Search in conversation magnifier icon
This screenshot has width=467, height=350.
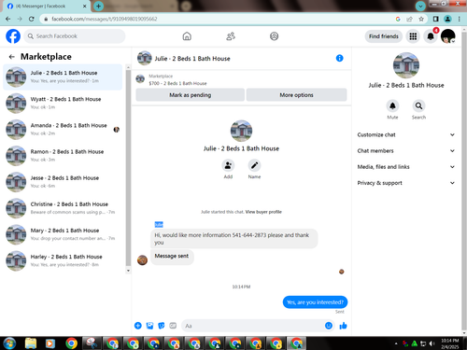[x=418, y=105]
